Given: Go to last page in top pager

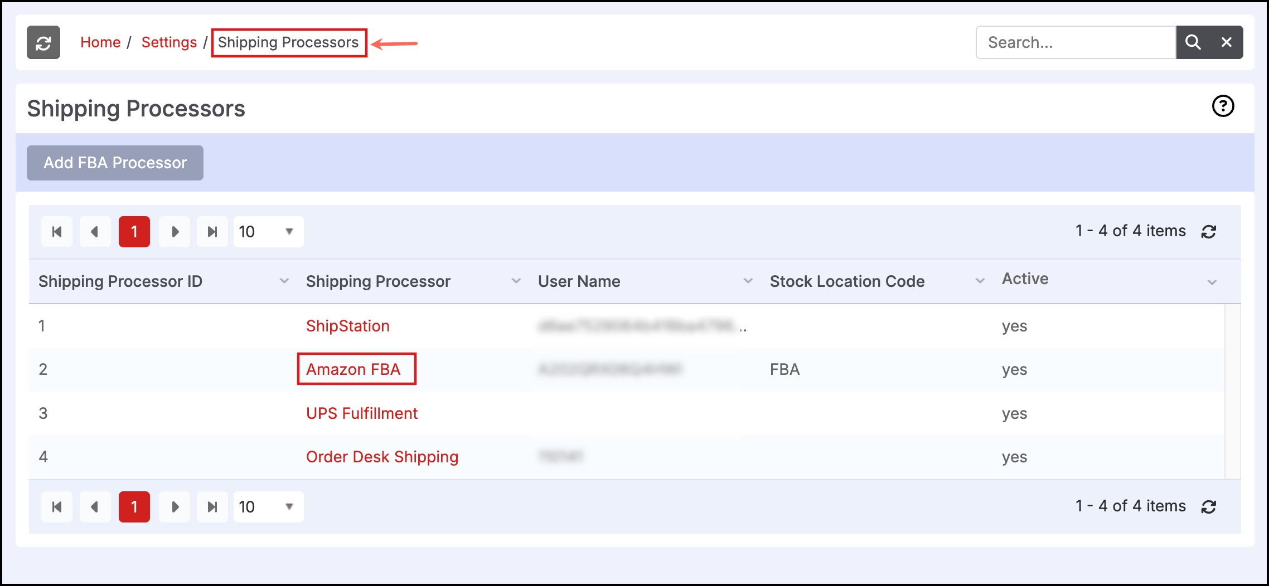Looking at the screenshot, I should (x=212, y=232).
